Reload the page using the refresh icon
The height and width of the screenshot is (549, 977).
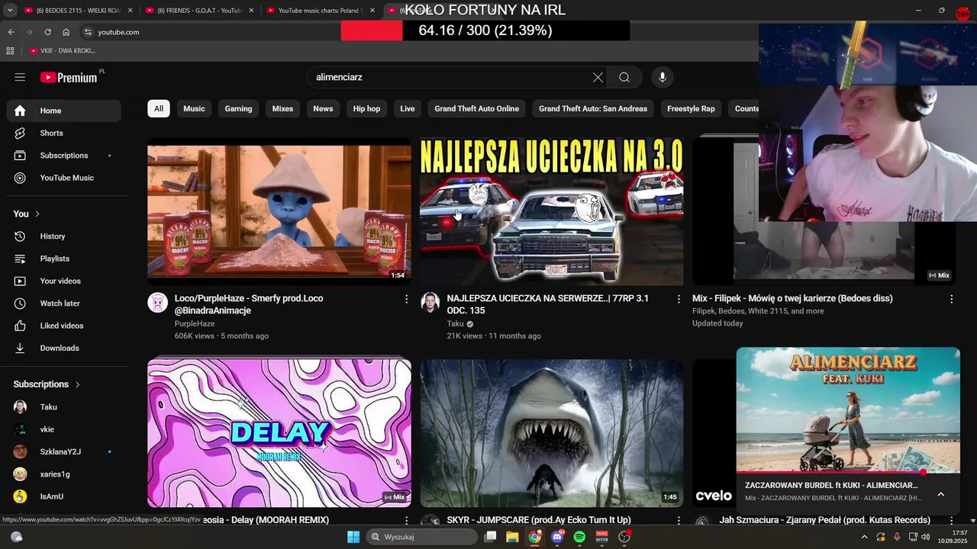click(x=47, y=32)
